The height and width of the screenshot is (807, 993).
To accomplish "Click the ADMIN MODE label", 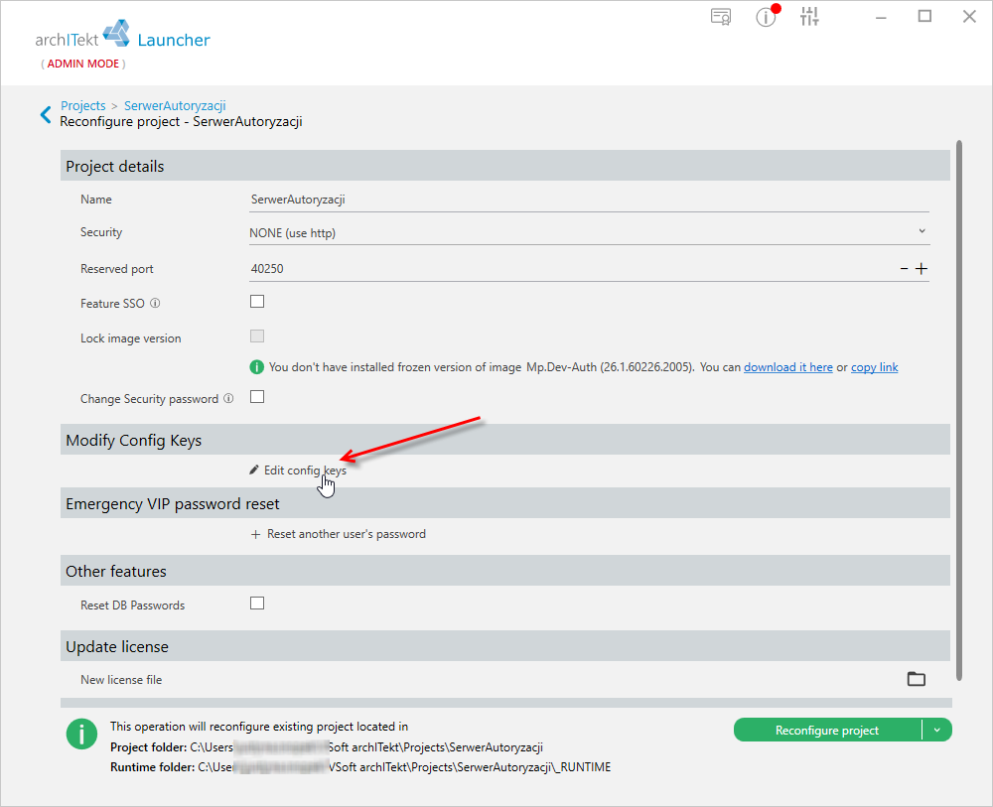I will (83, 64).
